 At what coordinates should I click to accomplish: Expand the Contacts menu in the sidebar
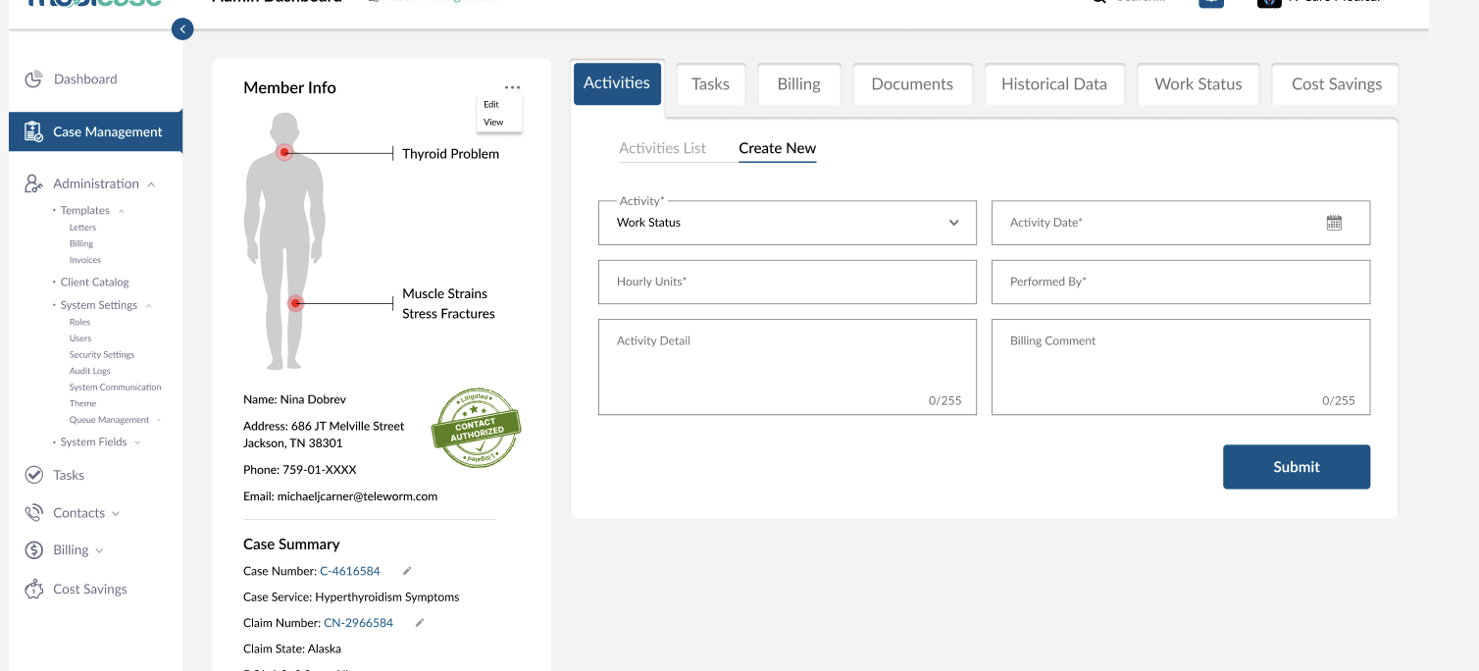pos(116,513)
